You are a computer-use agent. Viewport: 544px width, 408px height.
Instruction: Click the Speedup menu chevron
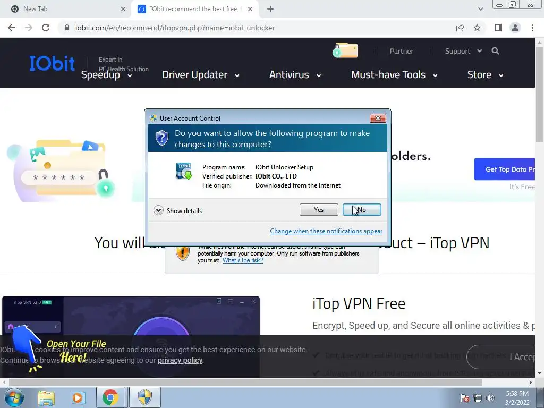130,75
